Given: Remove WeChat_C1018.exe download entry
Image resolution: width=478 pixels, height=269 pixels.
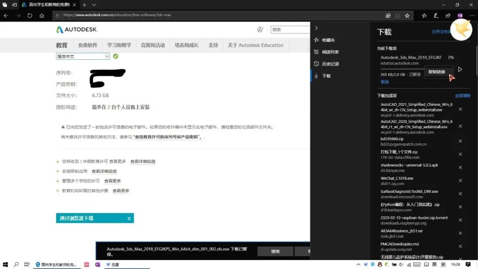Looking at the screenshot, I should click(x=460, y=181).
